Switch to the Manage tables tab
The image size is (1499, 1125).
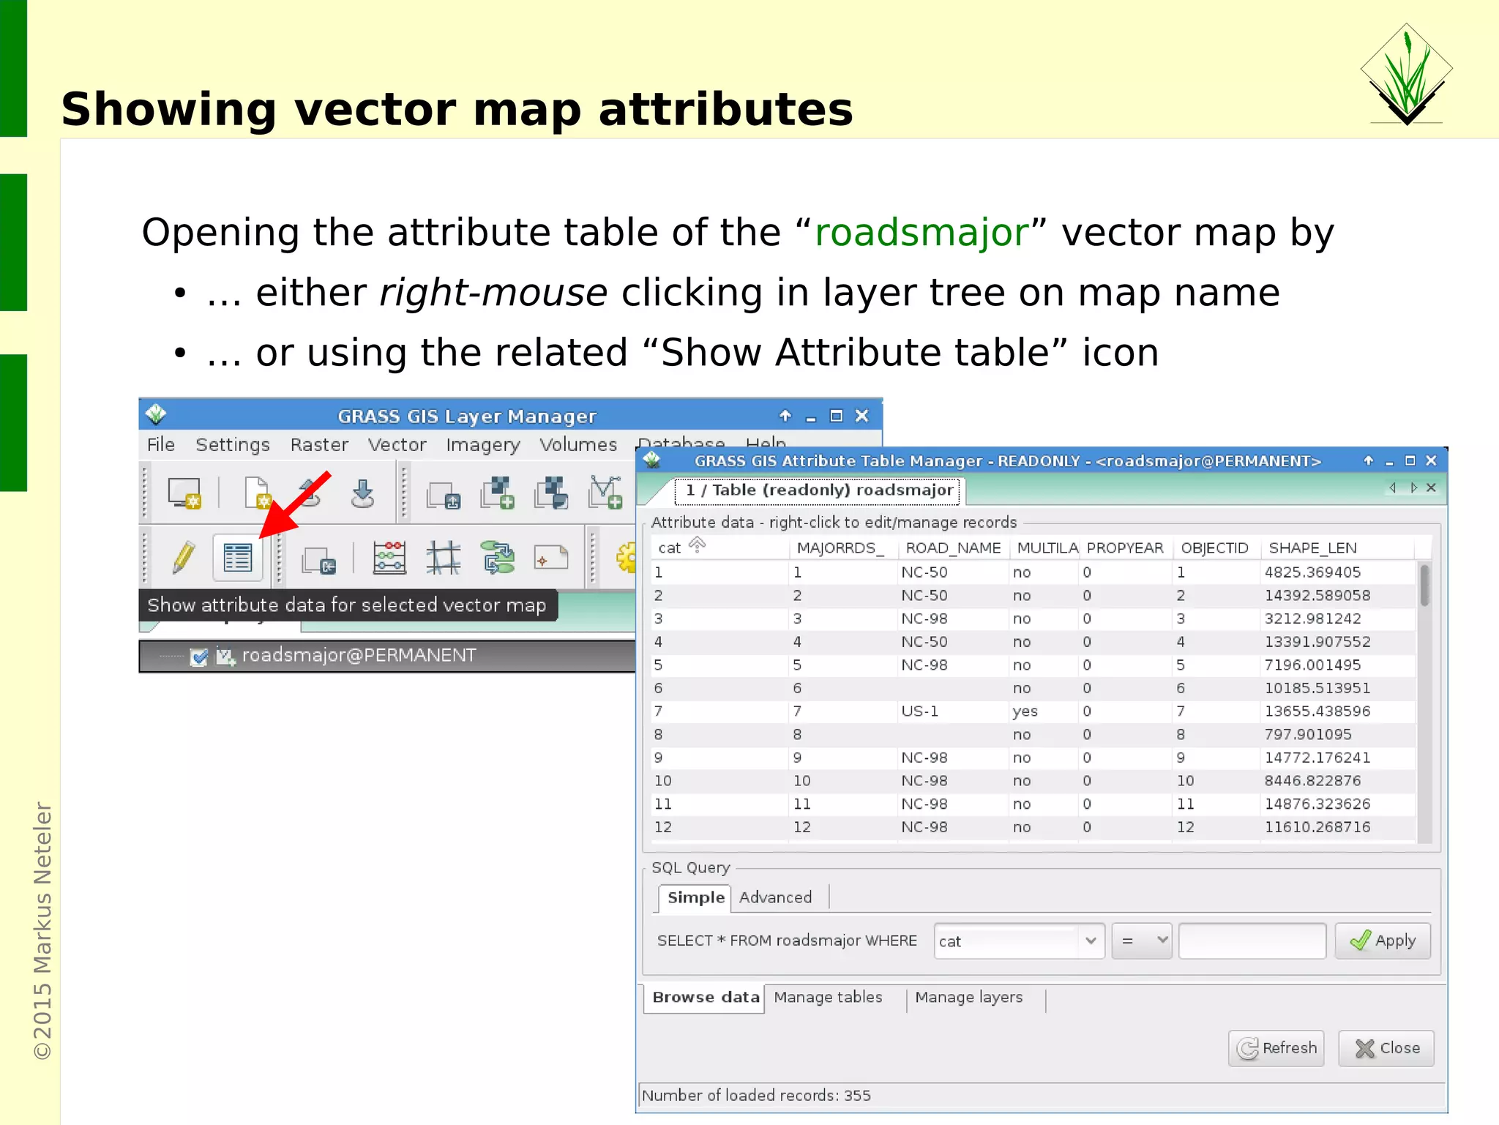point(828,997)
